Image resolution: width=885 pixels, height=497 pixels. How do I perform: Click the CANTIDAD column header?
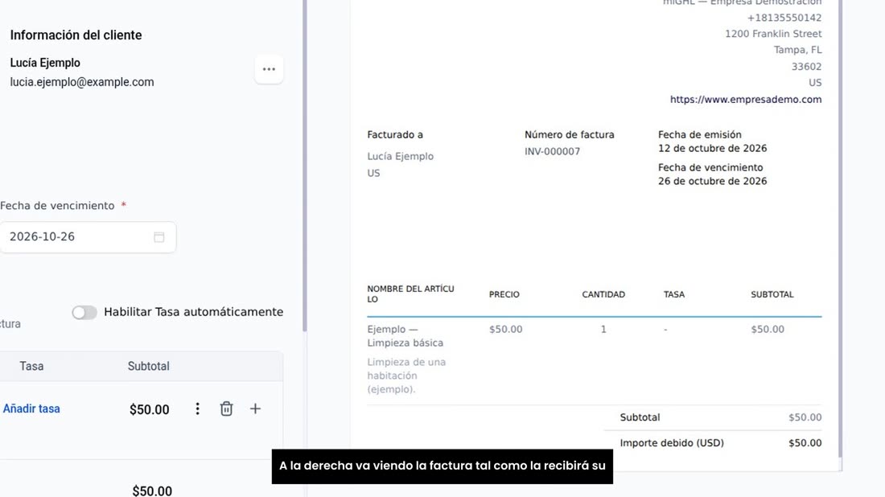click(603, 294)
